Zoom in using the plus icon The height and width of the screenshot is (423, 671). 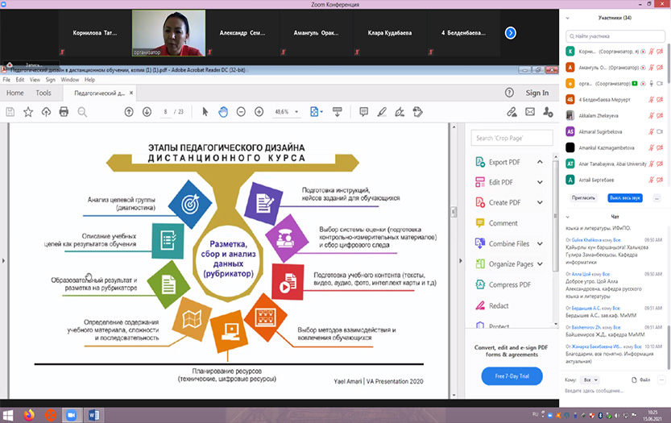tap(259, 112)
